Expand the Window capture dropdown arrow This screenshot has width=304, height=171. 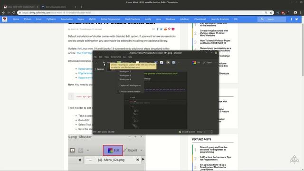coord(150,62)
